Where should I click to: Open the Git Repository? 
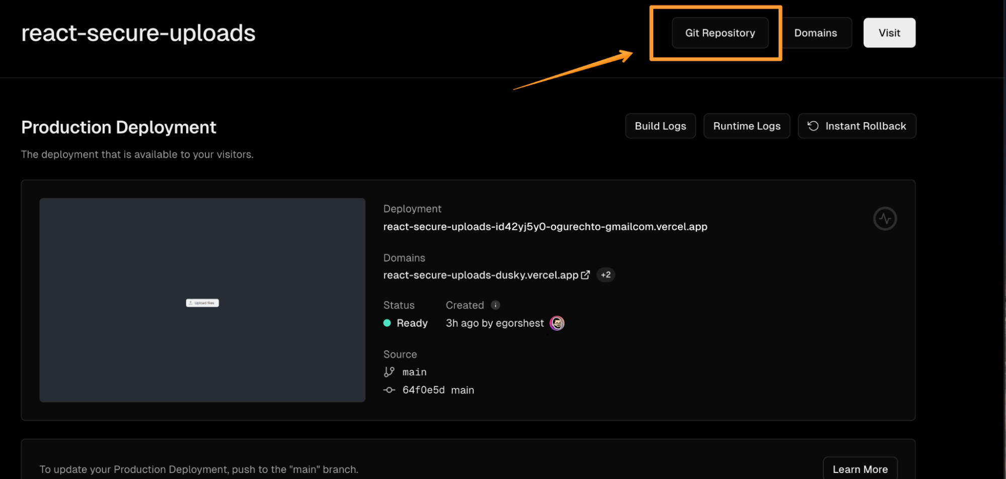point(720,33)
